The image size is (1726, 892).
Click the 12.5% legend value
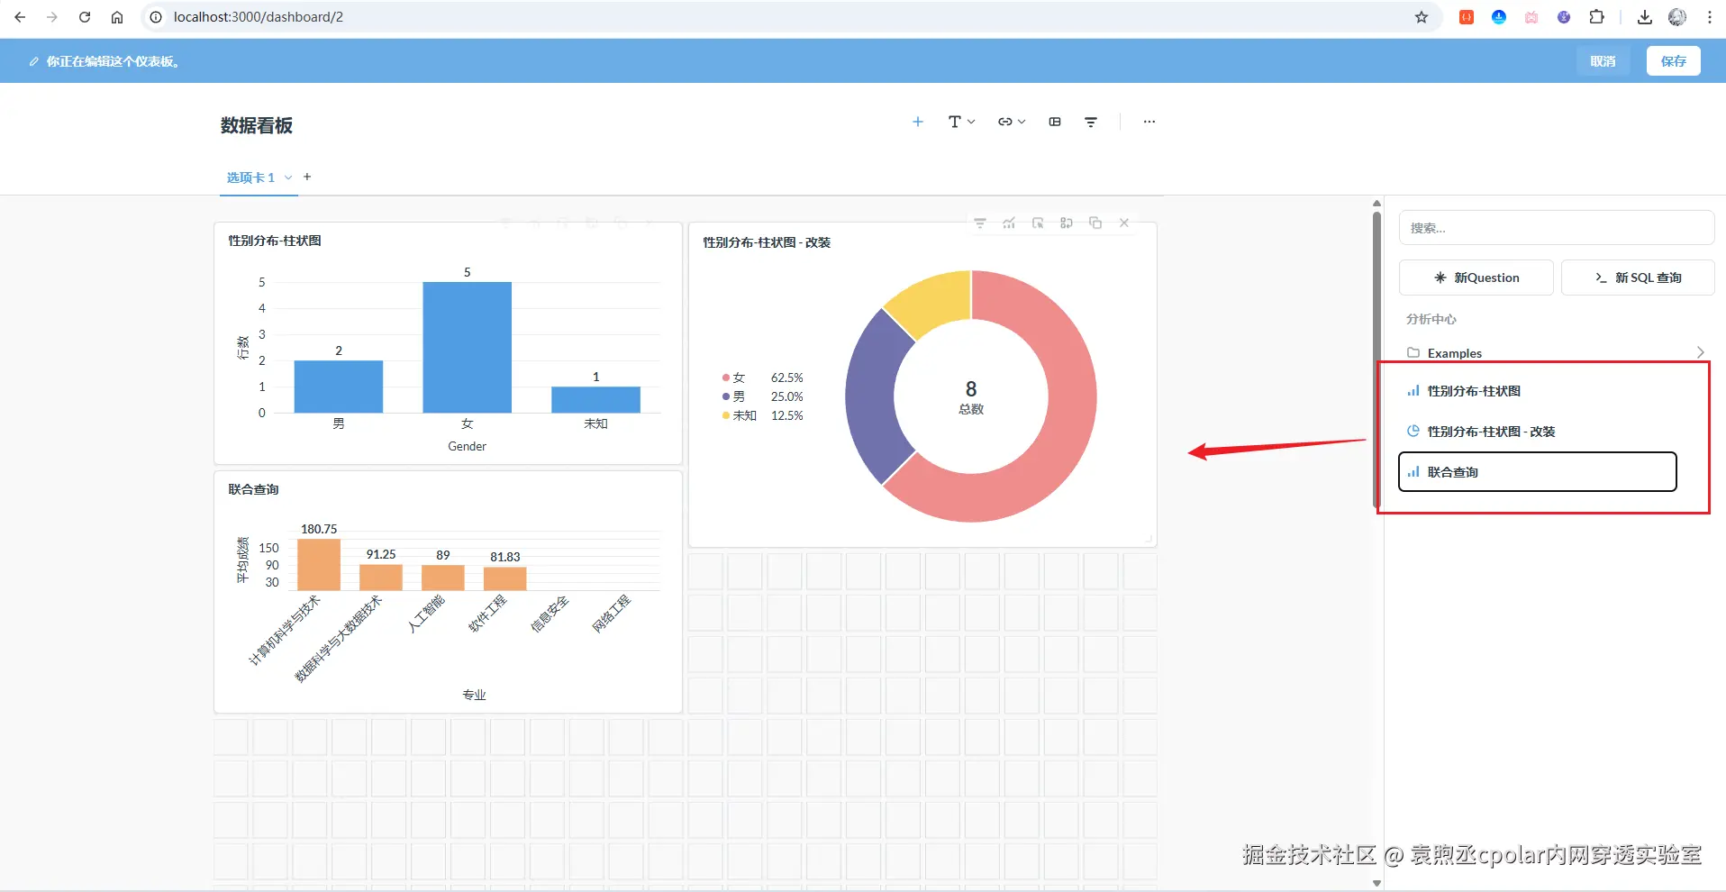[786, 415]
